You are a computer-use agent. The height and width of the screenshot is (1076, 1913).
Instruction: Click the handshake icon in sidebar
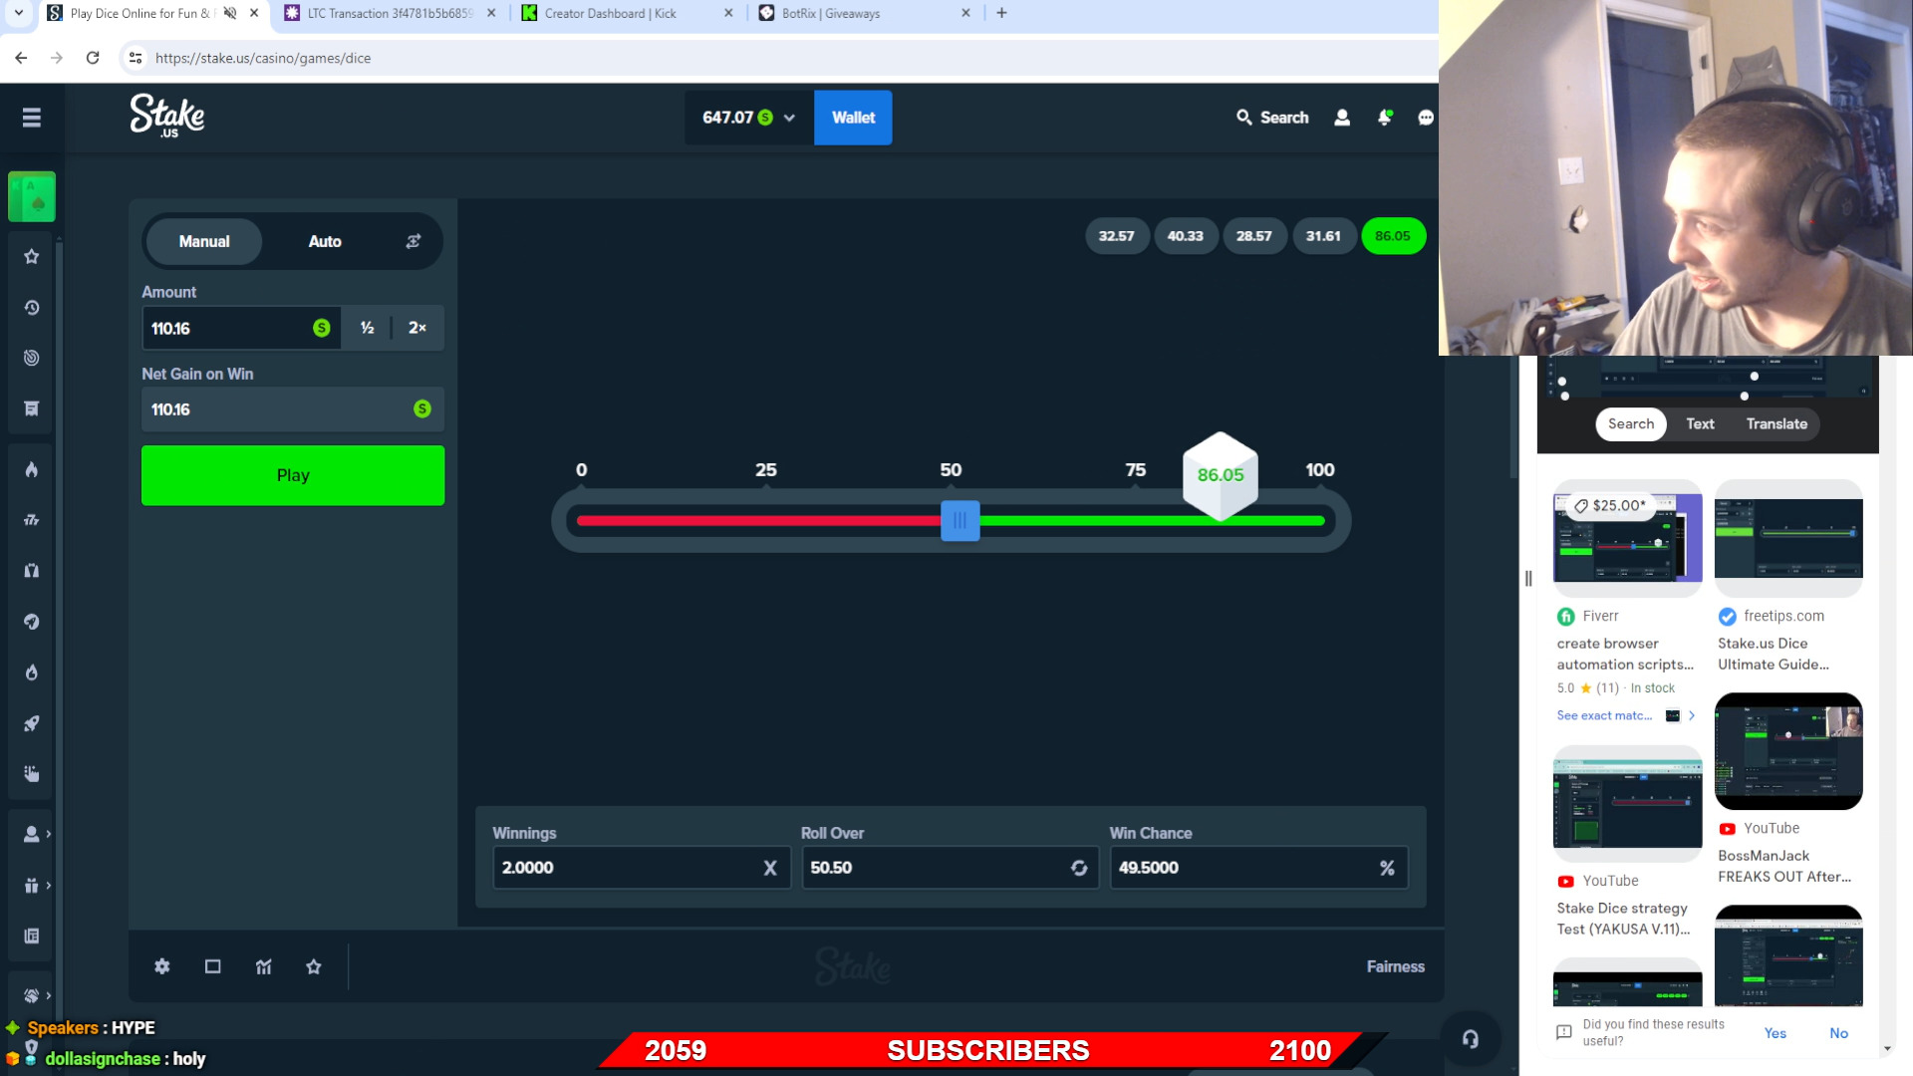[x=32, y=995]
